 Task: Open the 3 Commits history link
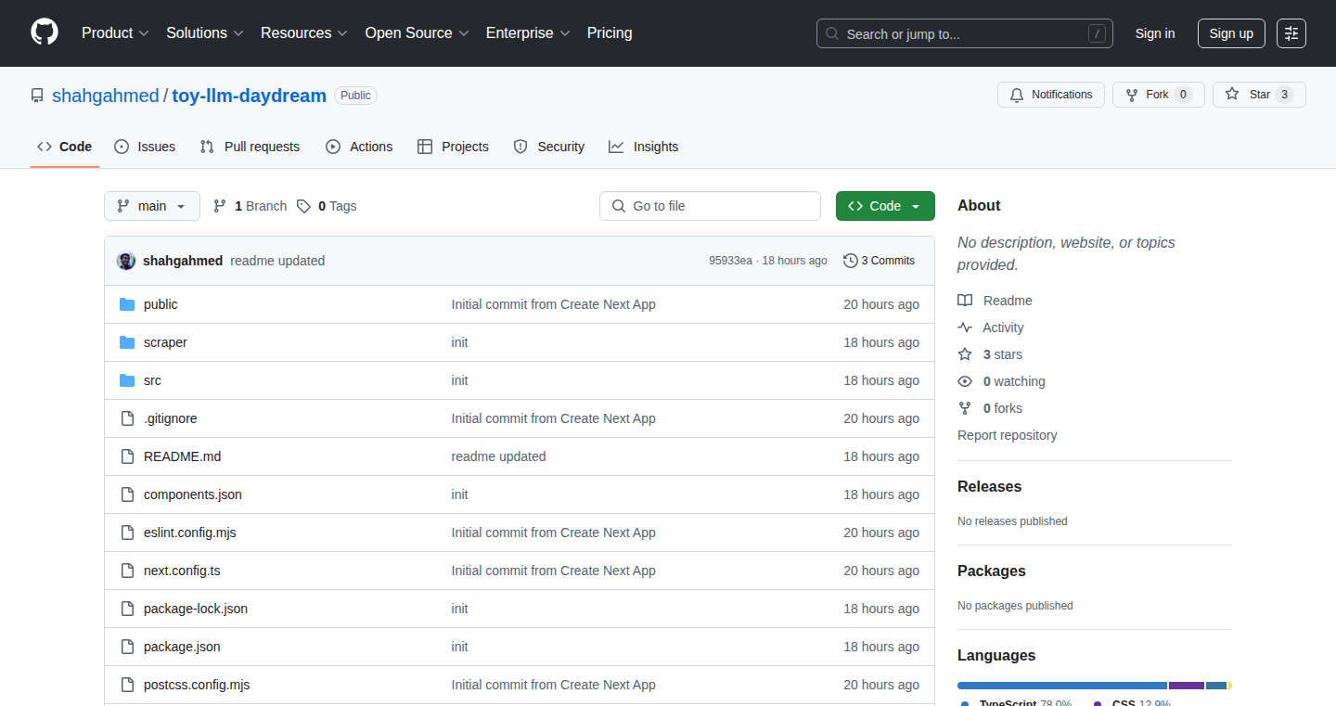point(879,261)
